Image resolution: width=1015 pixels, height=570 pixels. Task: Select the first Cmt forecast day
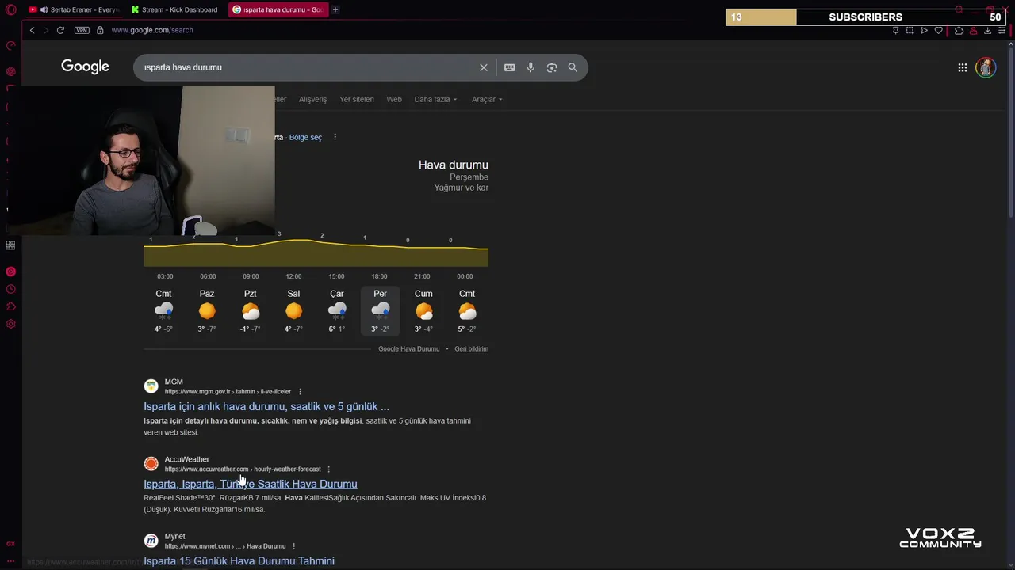coord(163,310)
